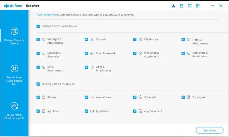Click the Recover from iTunes Backup File label
The width and height of the screenshot is (229, 137).
pos(14,81)
